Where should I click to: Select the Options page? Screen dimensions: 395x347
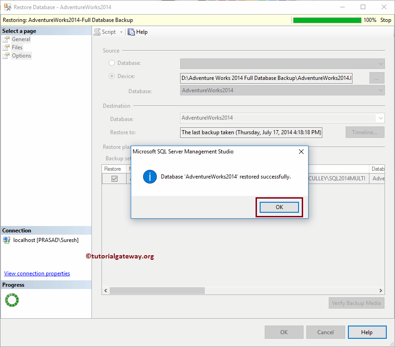(21, 56)
